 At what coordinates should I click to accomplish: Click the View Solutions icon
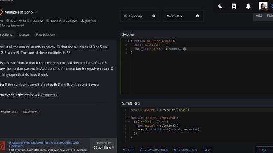click(141, 150)
